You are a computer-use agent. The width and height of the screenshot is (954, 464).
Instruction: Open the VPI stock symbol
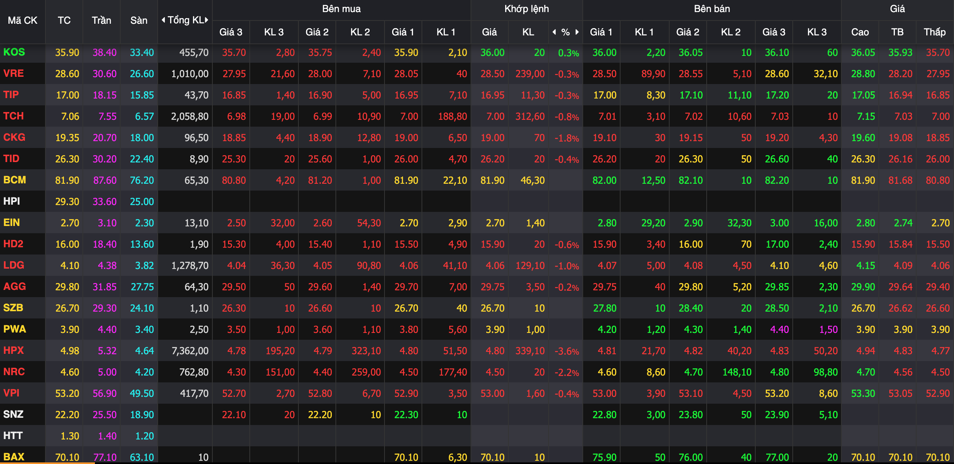(11, 393)
